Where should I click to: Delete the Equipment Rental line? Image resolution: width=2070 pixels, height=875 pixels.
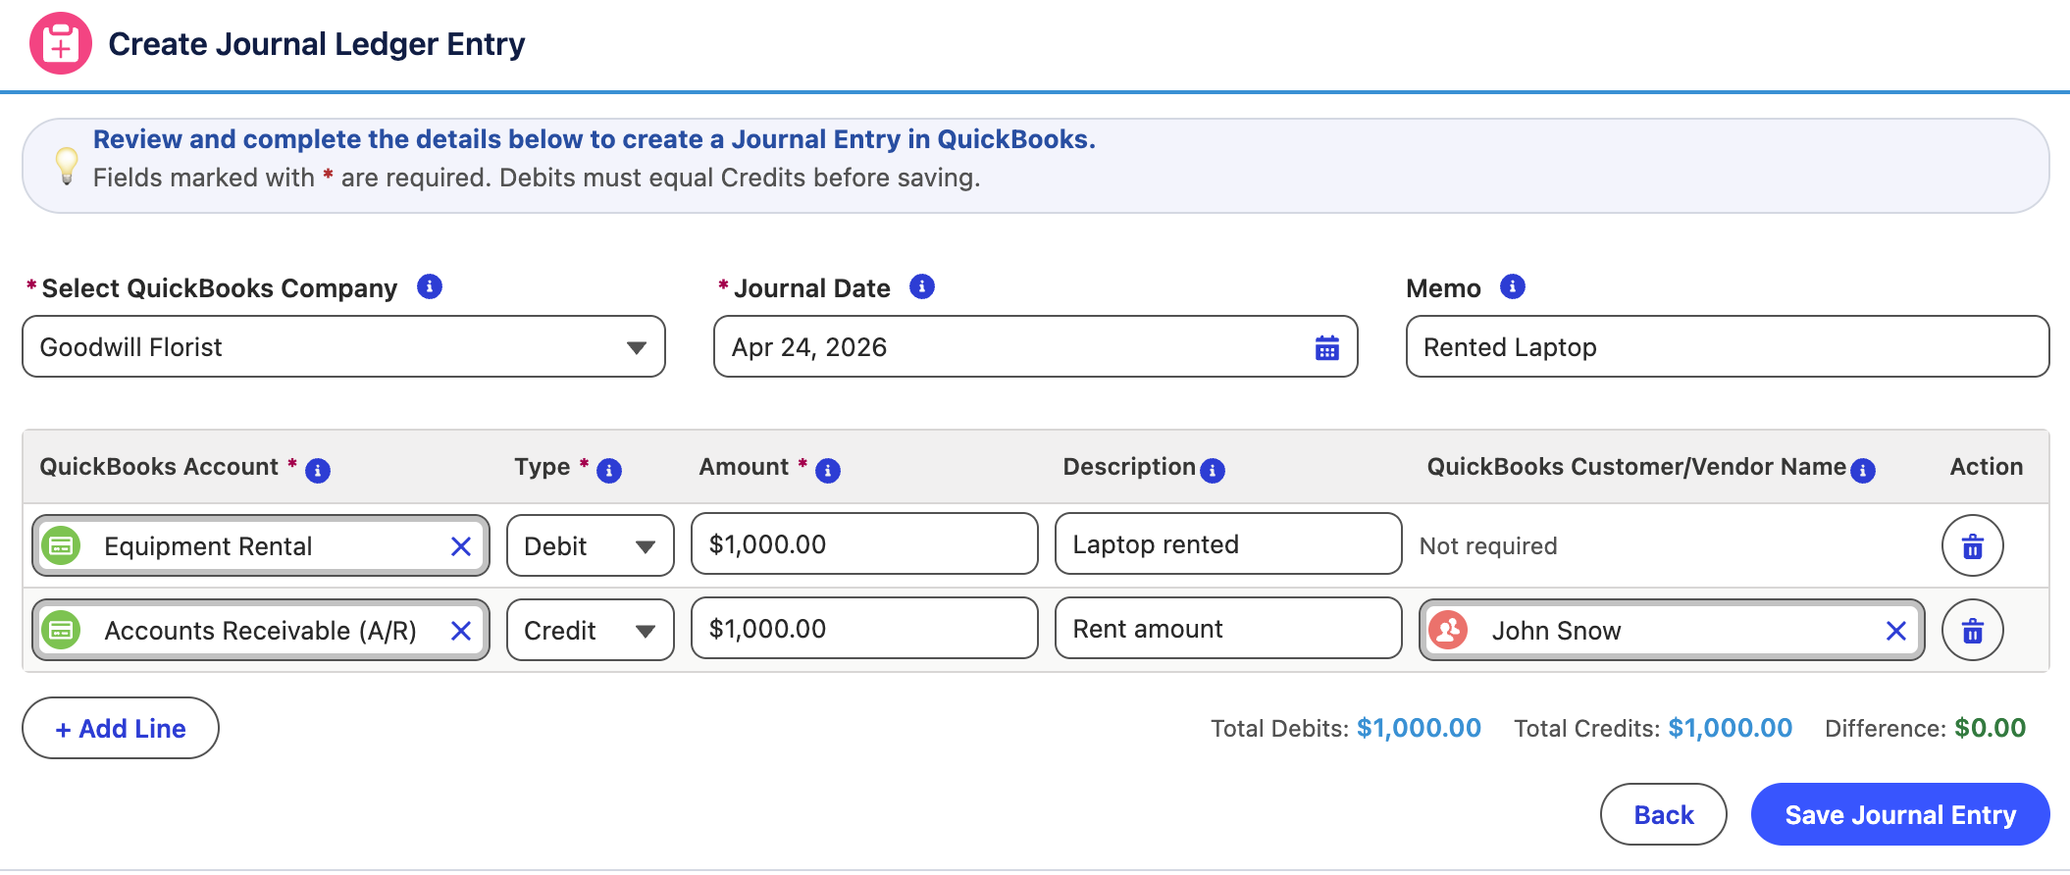[x=1973, y=545]
